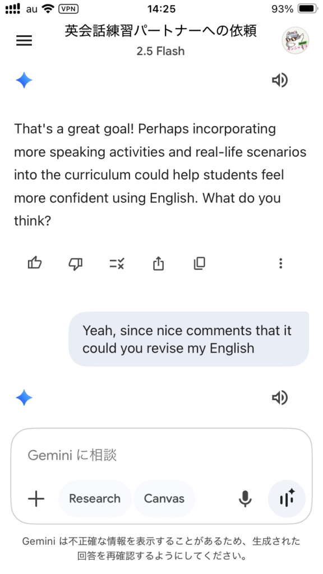
Task: Tap the Gemini に相談 input field
Action: 161,455
